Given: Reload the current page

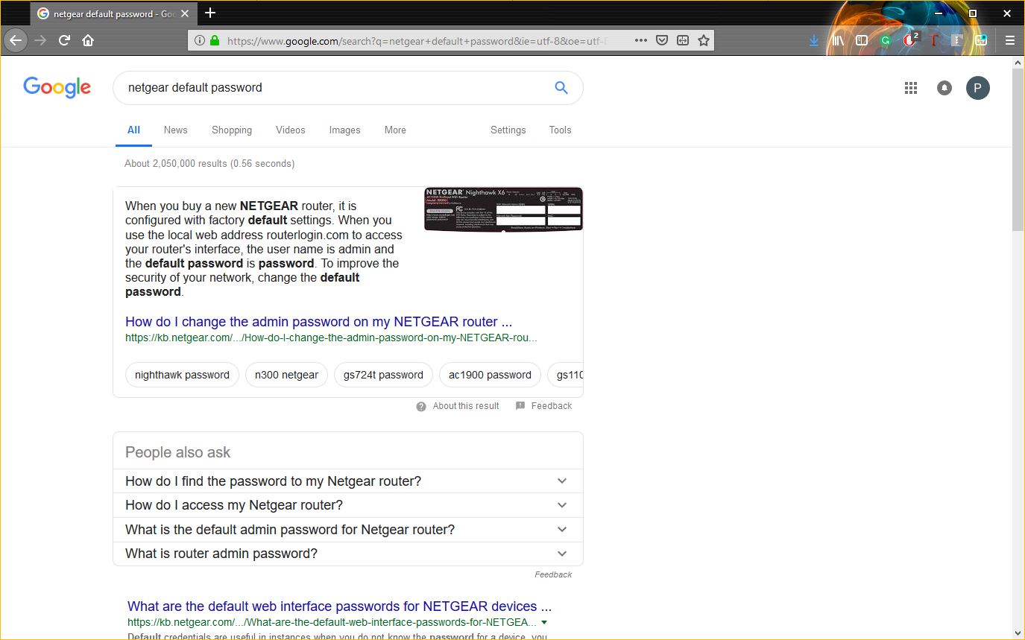Looking at the screenshot, I should pos(65,40).
